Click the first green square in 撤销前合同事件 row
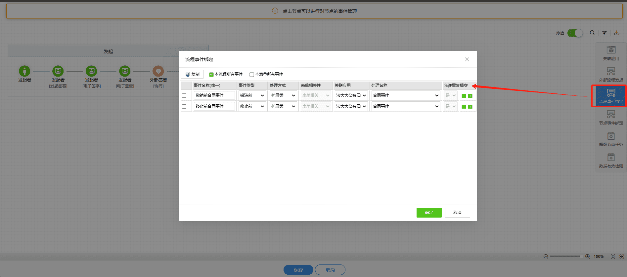The height and width of the screenshot is (277, 627). (464, 96)
